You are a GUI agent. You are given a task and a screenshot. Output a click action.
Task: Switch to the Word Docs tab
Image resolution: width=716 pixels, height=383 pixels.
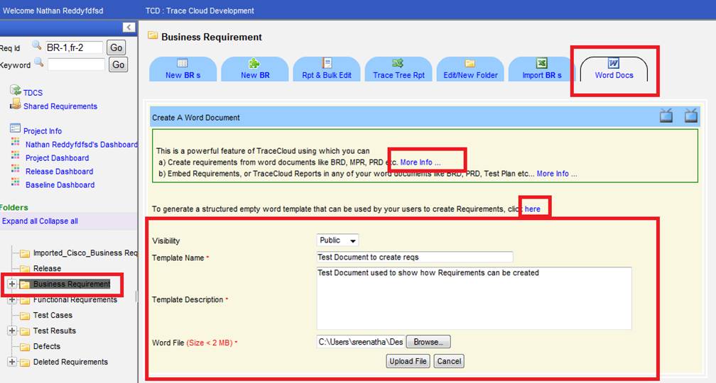(614, 70)
